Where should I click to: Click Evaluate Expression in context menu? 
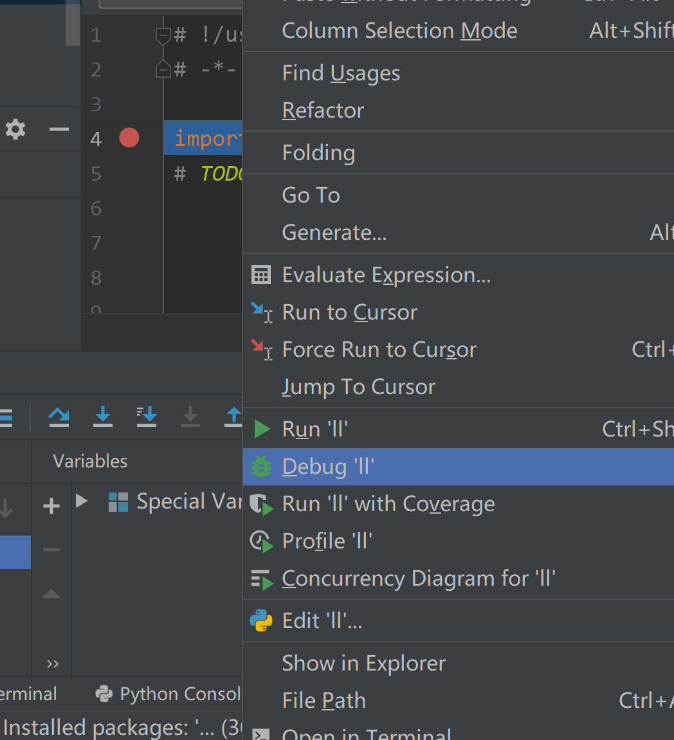(386, 275)
